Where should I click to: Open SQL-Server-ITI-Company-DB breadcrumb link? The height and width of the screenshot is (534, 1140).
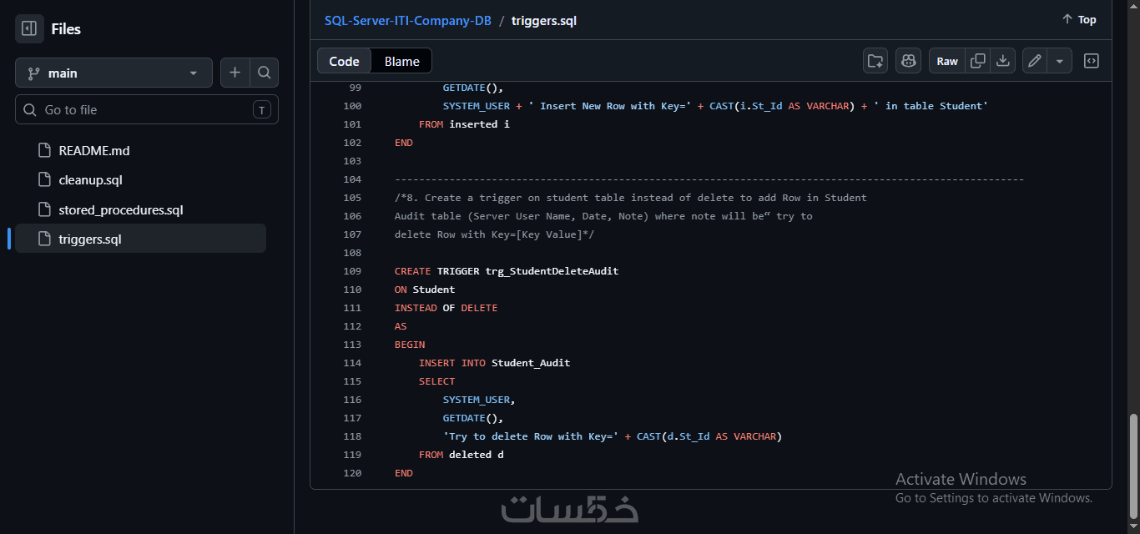tap(407, 20)
